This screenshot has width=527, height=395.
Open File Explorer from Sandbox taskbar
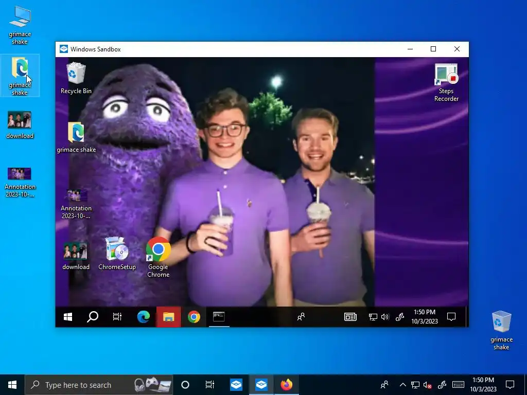pos(168,317)
